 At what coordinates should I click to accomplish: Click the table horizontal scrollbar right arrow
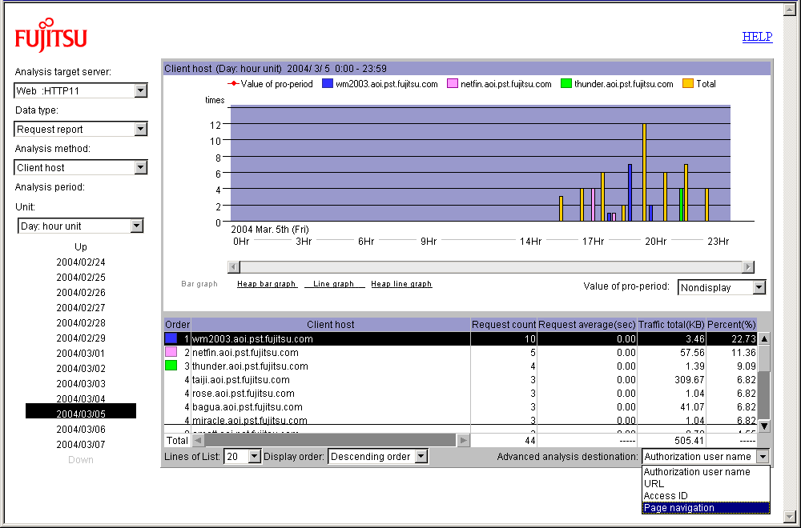click(x=463, y=440)
